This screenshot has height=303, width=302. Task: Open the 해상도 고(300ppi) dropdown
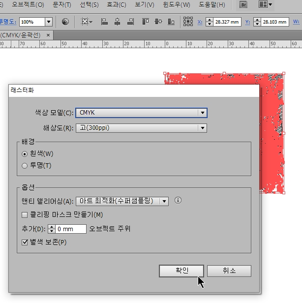(x=141, y=128)
